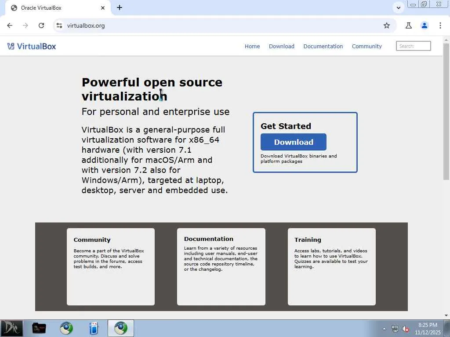The height and width of the screenshot is (337, 450).
Task: Click the page vertical scrollbar thumb
Action: pyautogui.click(x=446, y=112)
